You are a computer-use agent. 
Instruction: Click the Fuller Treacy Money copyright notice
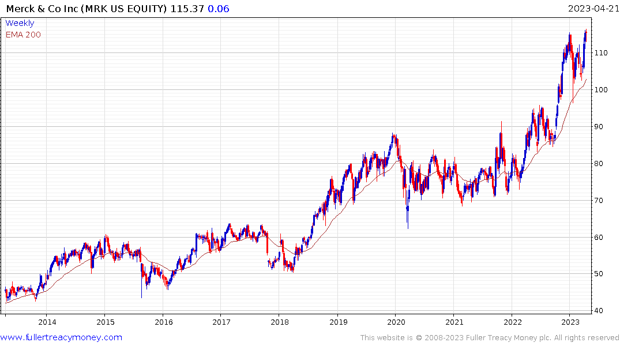490,338
